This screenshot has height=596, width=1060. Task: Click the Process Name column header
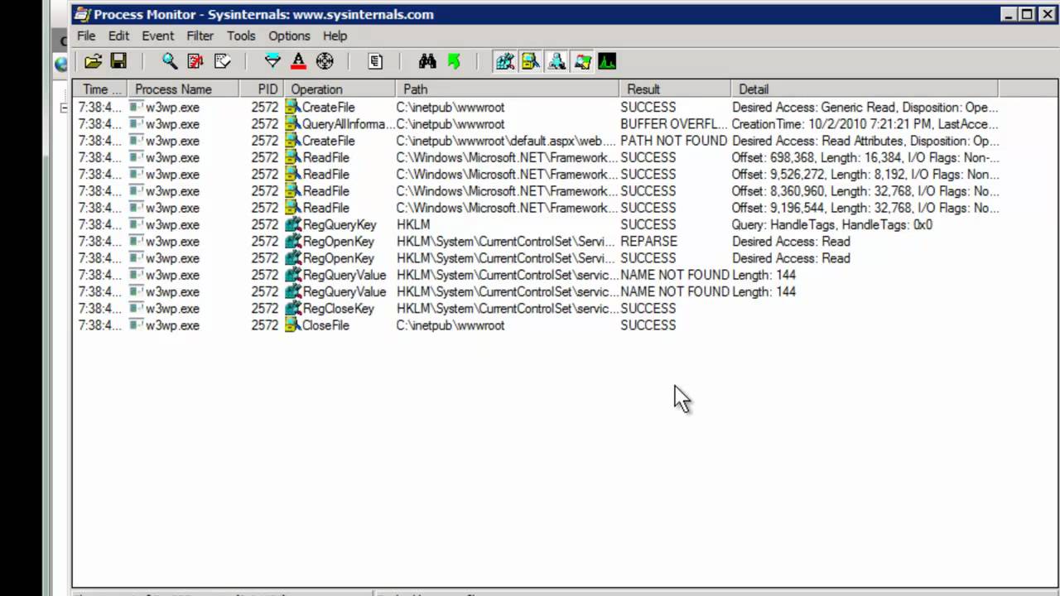click(x=182, y=89)
